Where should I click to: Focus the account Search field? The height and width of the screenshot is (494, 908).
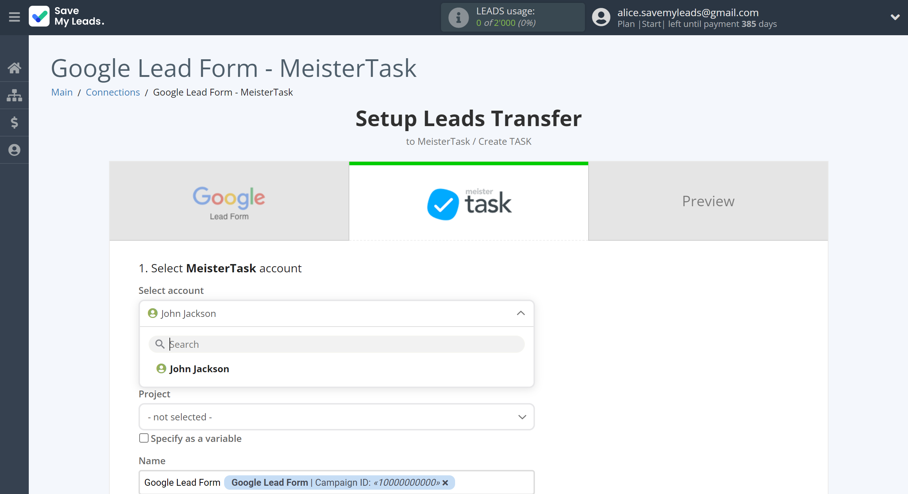(x=336, y=344)
